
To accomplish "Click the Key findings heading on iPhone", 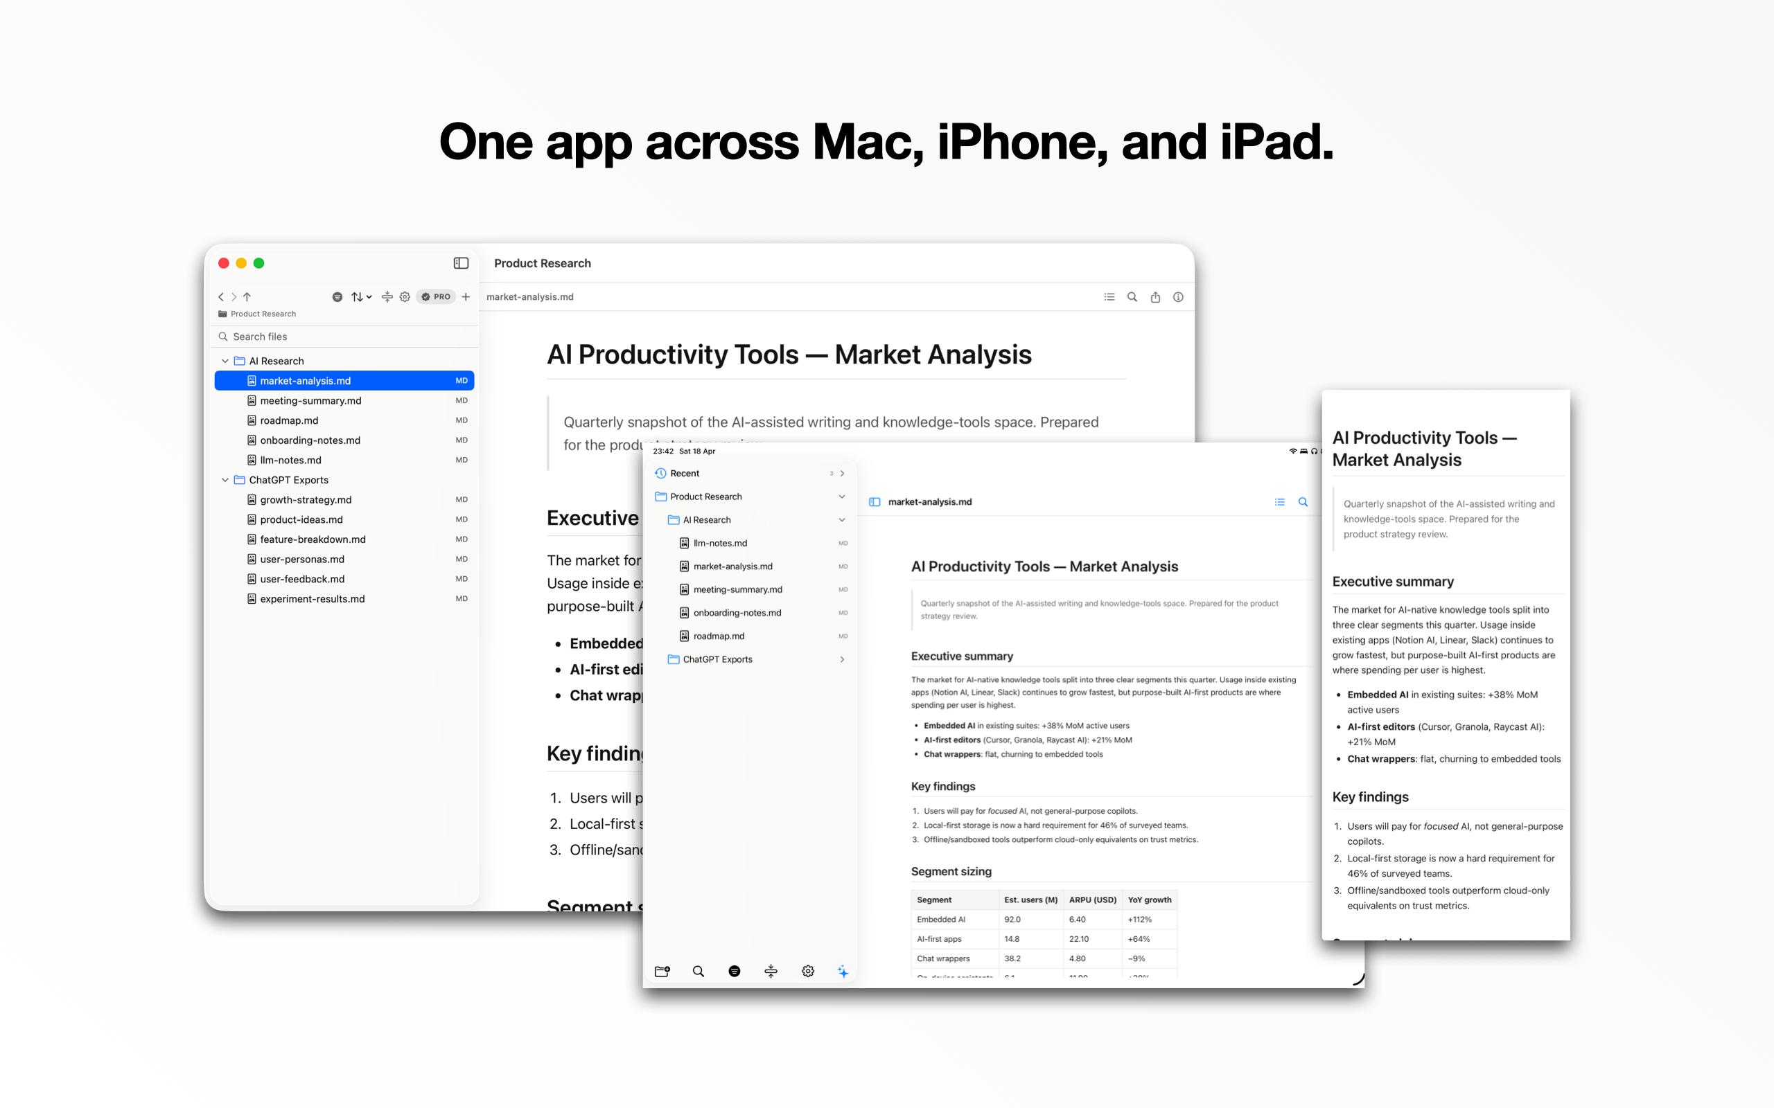I will [x=1371, y=796].
